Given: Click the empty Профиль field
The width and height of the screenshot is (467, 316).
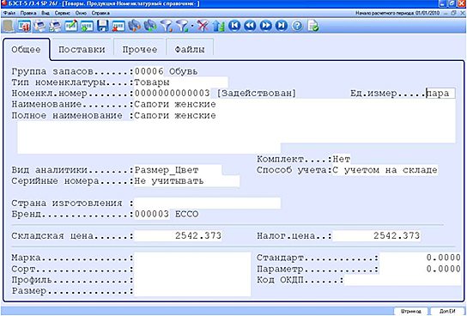Looking at the screenshot, I should (192, 280).
